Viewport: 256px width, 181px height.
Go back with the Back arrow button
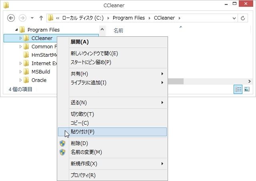coord(11,18)
